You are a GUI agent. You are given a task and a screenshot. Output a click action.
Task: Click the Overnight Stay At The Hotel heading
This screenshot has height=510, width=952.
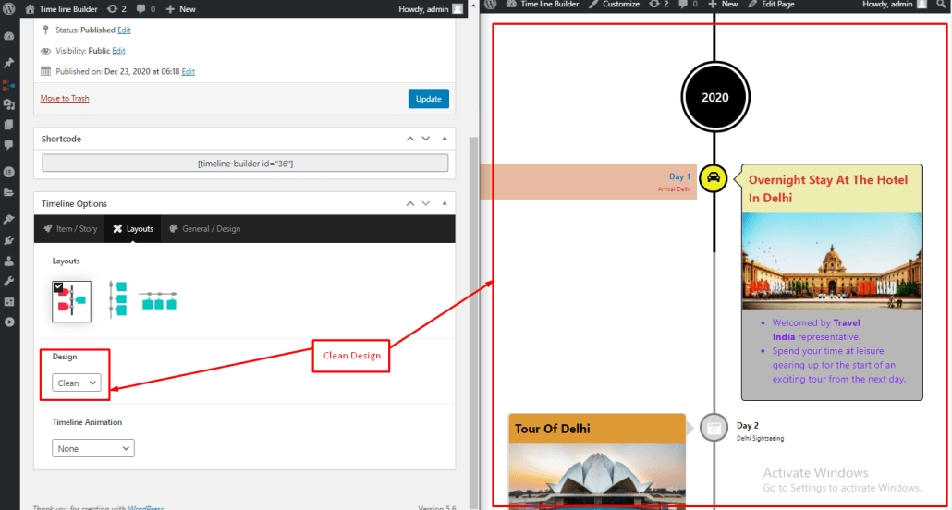(828, 188)
